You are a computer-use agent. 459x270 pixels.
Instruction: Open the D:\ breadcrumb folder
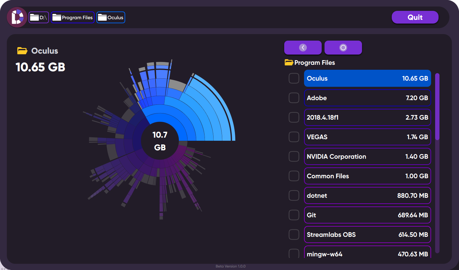click(x=39, y=17)
